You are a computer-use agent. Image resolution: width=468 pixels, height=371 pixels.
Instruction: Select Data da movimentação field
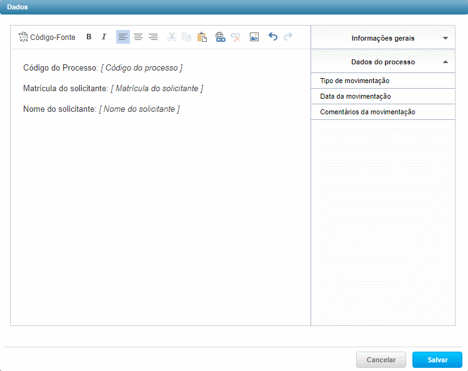coord(356,96)
